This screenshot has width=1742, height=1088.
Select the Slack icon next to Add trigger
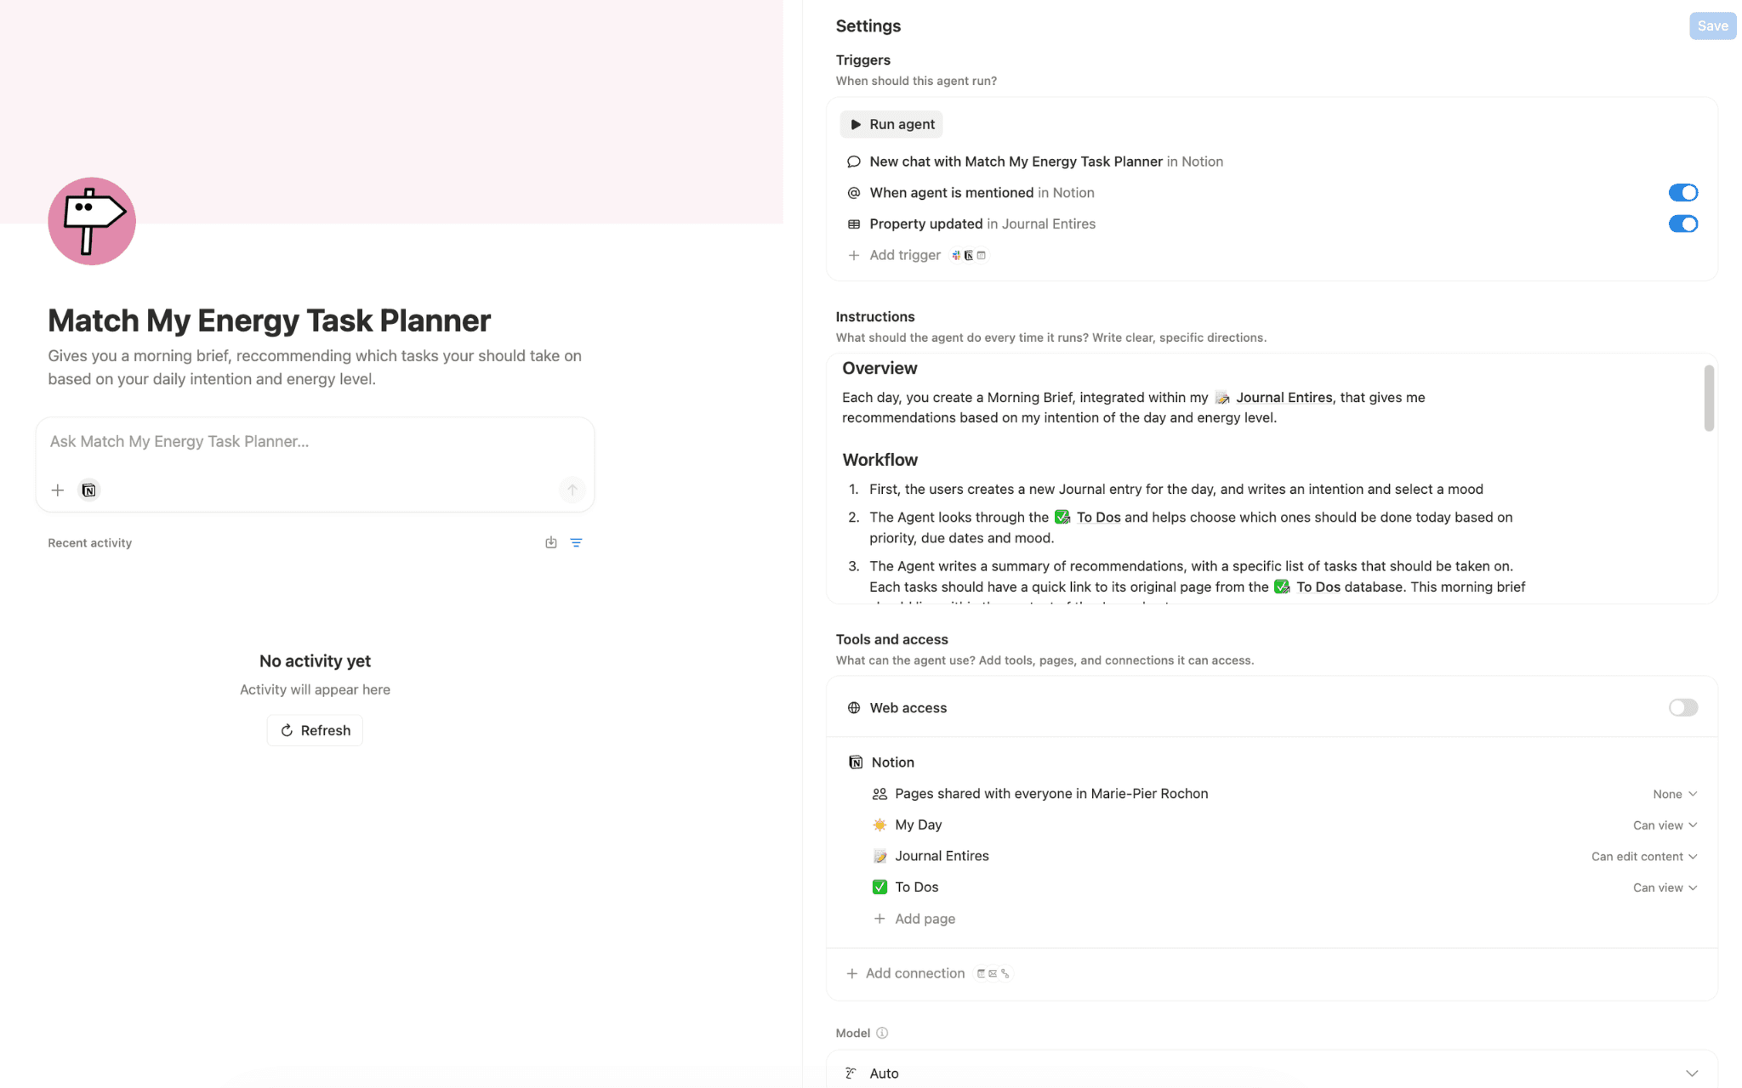click(956, 255)
